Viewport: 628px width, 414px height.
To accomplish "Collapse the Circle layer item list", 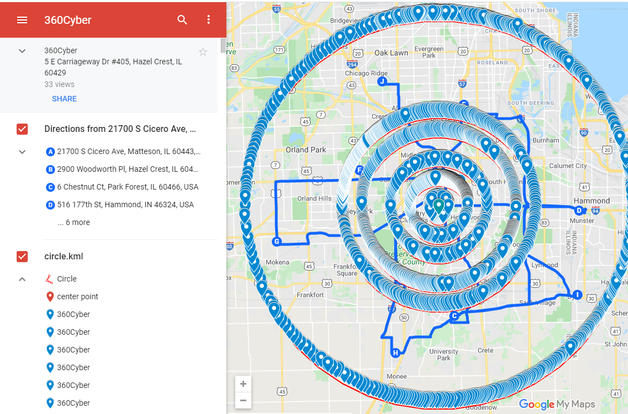I will [22, 279].
